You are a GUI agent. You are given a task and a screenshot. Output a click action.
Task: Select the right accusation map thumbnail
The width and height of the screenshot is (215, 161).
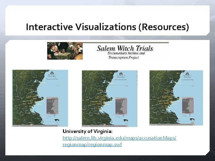tap(176, 98)
